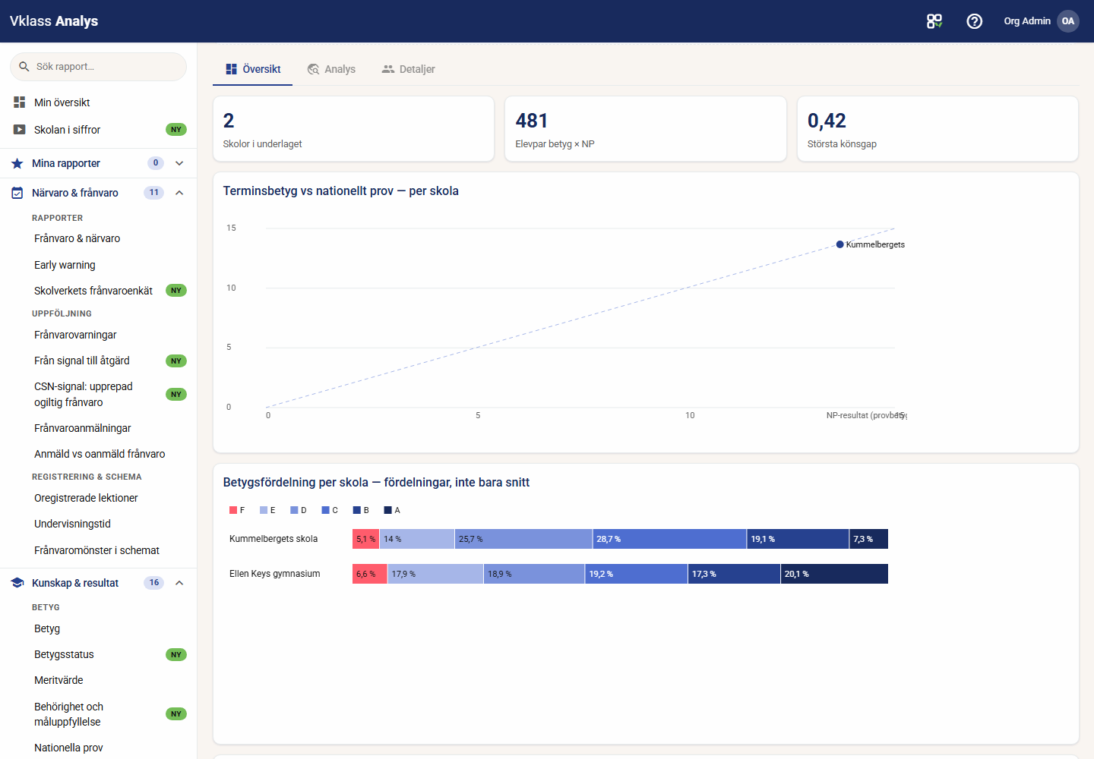
Task: Click the Min översikt dashboard icon
Action: click(20, 102)
